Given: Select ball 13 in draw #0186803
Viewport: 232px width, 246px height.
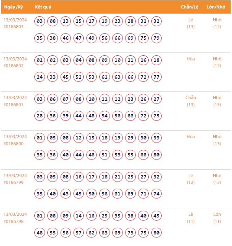Looking at the screenshot, I should point(66,21).
